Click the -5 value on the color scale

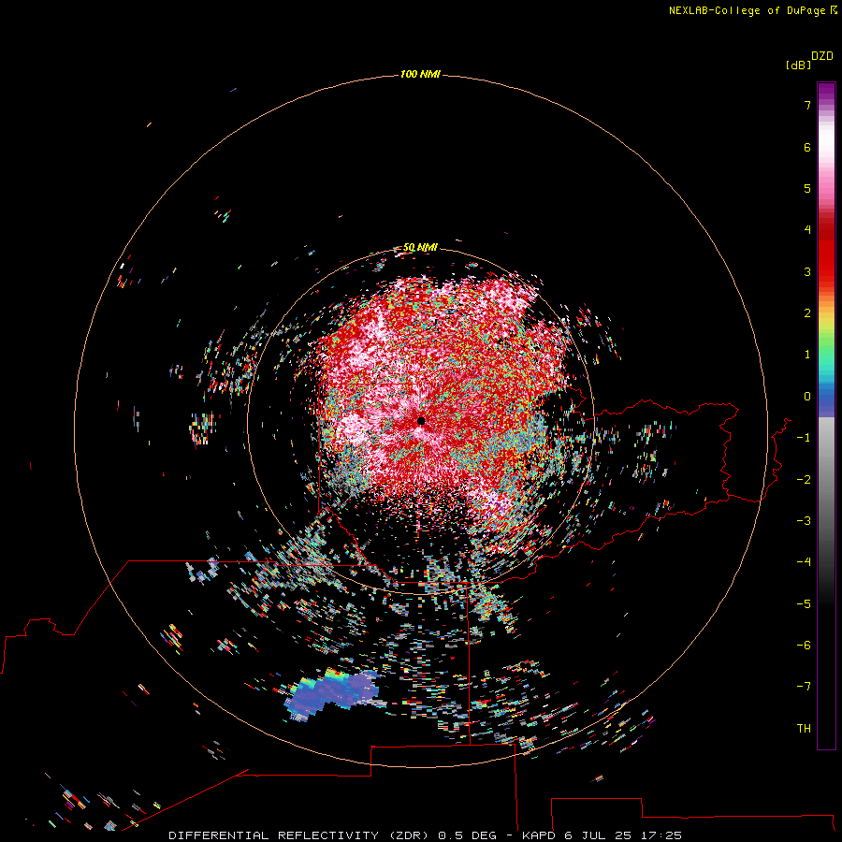(x=804, y=604)
